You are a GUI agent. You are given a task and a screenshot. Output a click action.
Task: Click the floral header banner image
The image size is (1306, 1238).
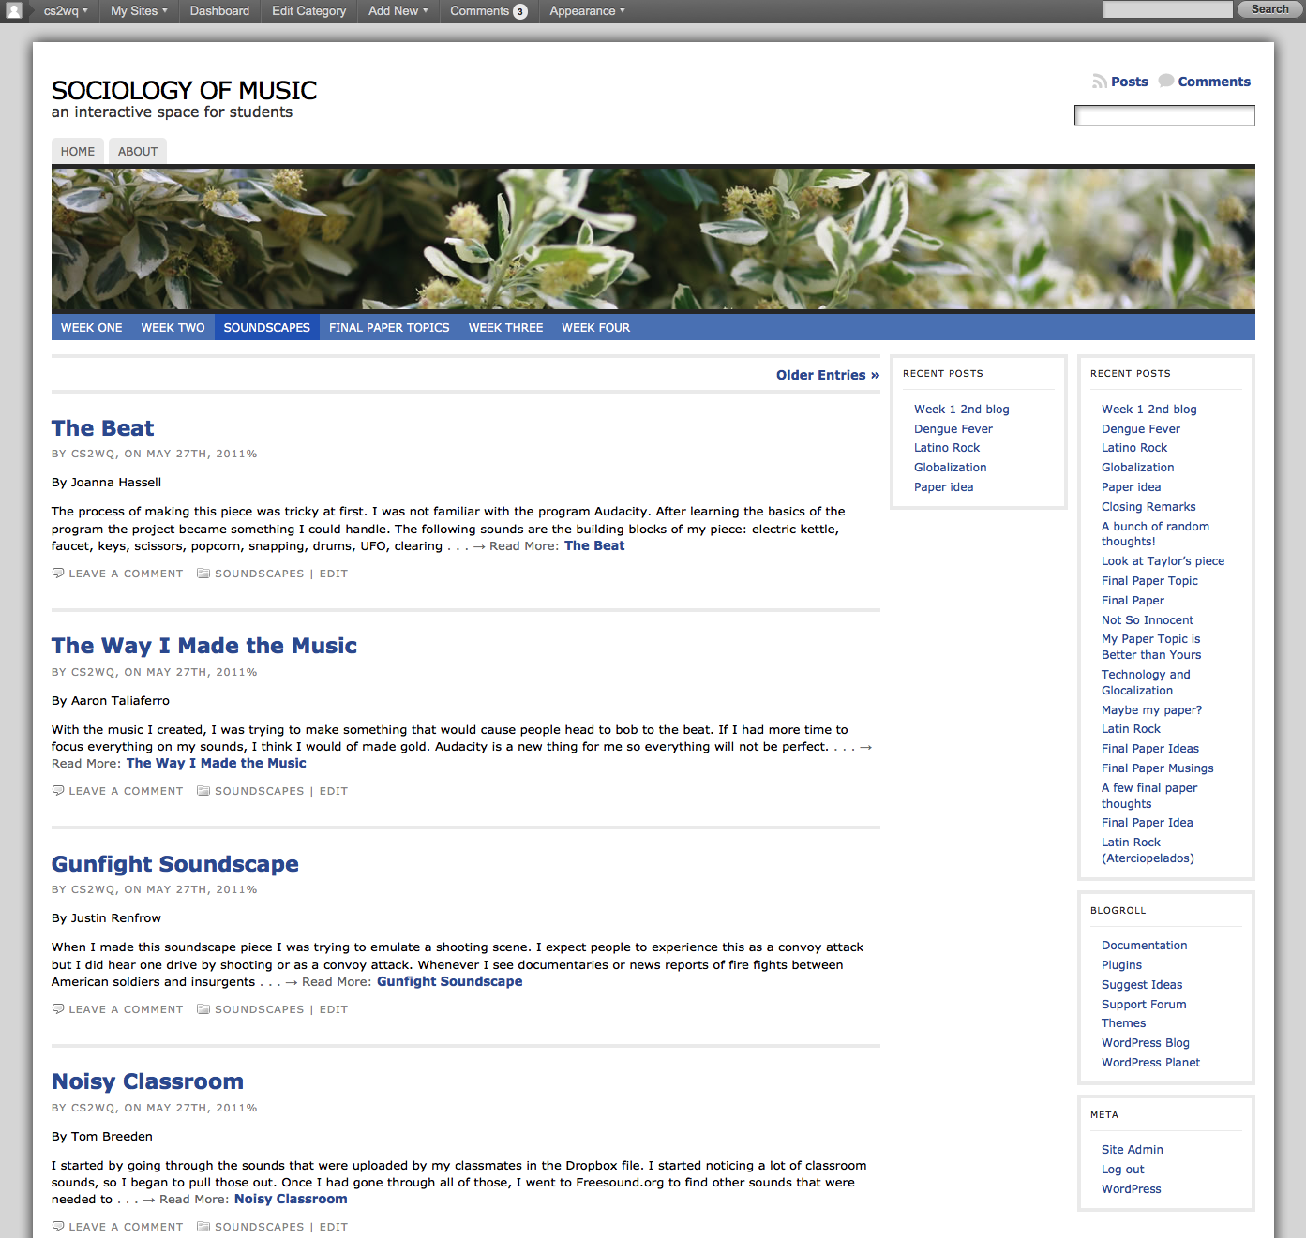[653, 239]
